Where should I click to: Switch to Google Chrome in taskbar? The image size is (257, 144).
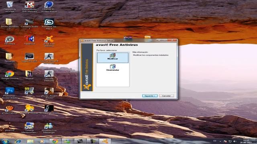pos(55,141)
